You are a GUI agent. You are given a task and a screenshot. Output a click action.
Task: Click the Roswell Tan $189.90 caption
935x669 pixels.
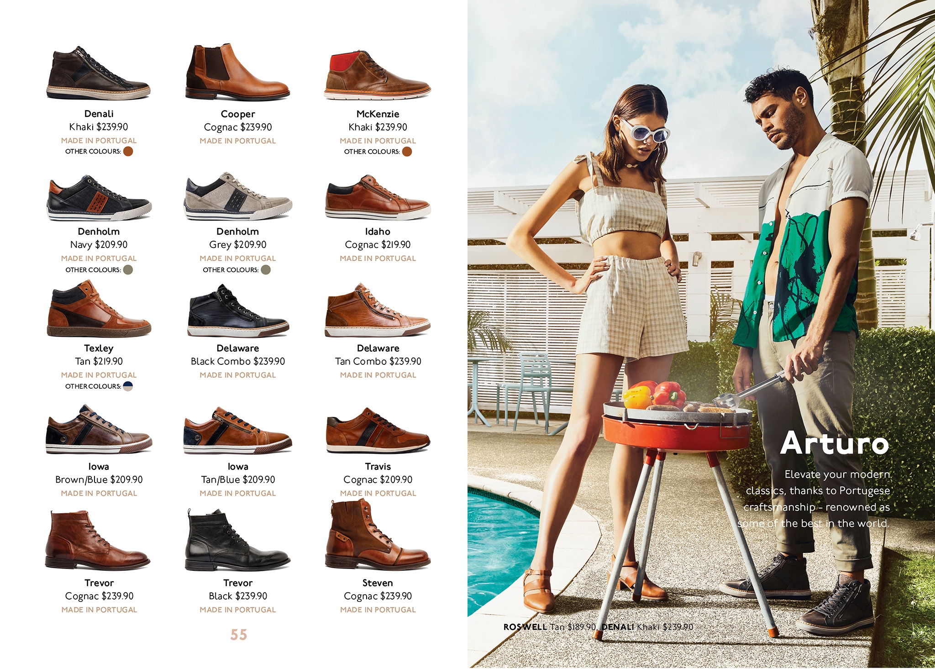click(550, 627)
